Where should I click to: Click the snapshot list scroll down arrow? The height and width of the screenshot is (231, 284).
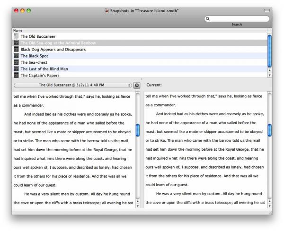270,75
